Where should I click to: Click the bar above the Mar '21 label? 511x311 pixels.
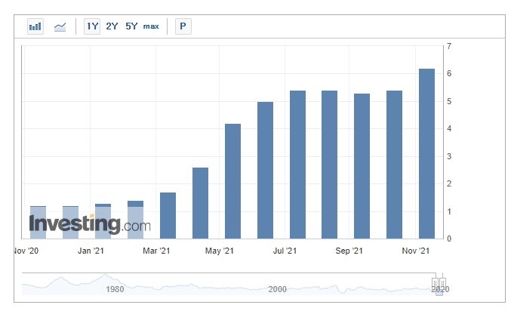(168, 215)
